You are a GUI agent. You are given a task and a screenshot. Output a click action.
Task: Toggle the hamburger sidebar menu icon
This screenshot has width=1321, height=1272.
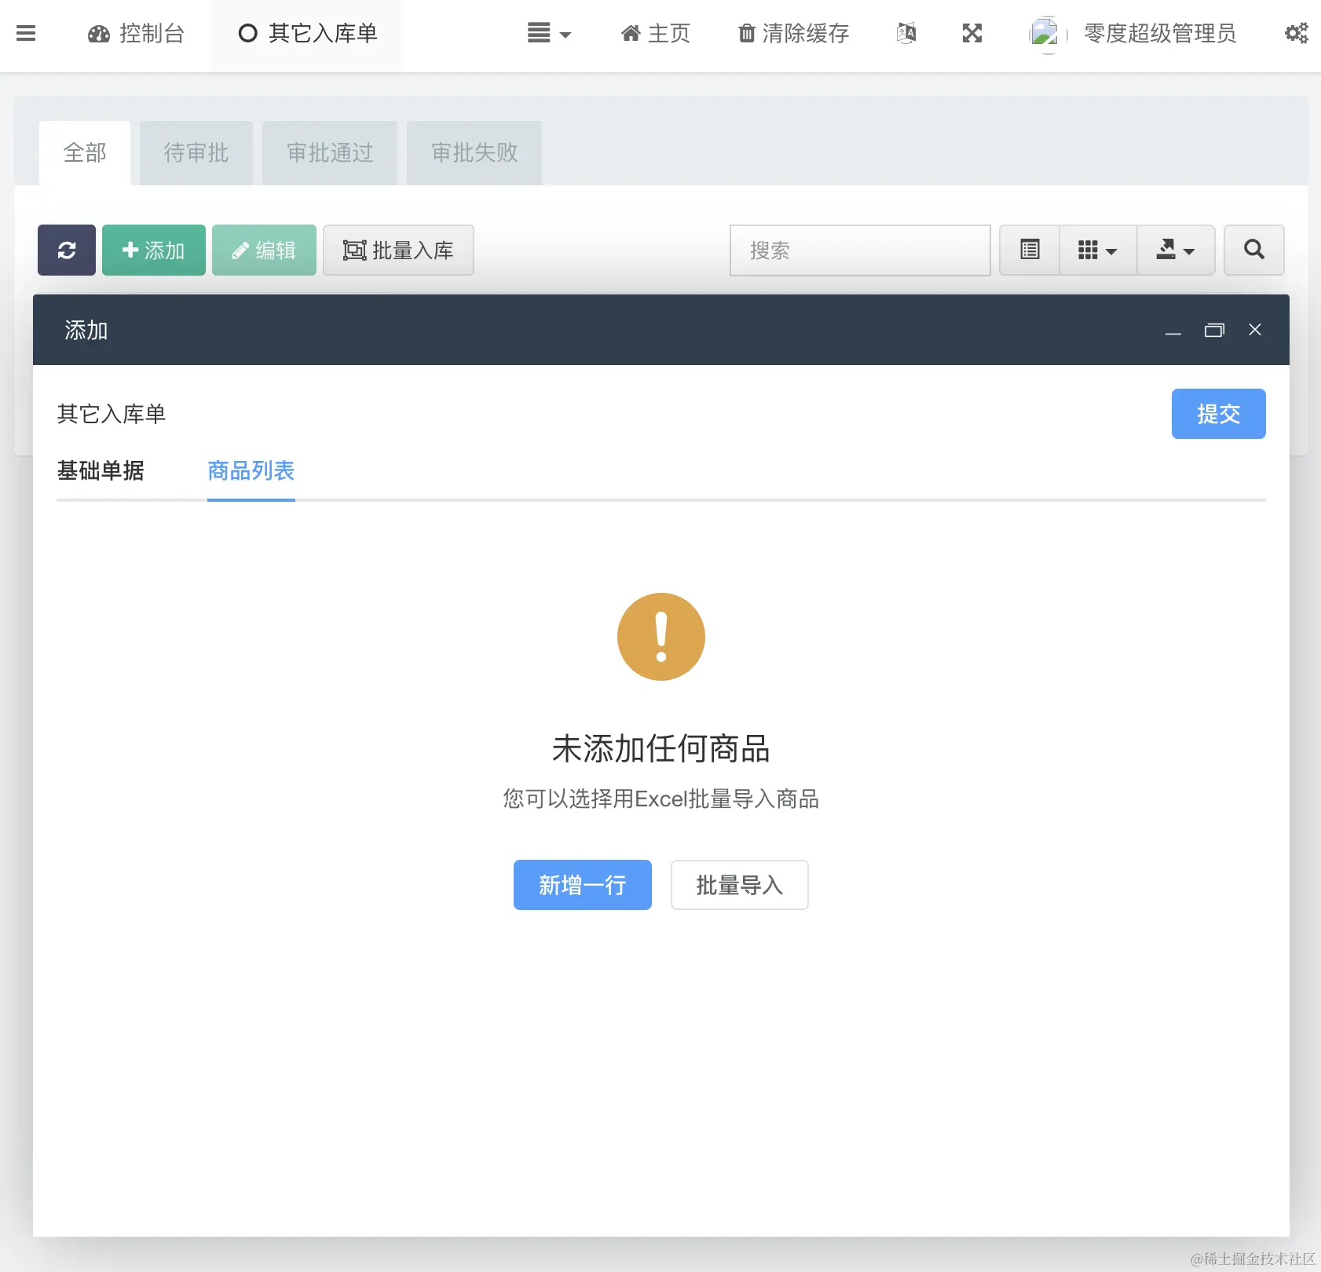tap(26, 33)
